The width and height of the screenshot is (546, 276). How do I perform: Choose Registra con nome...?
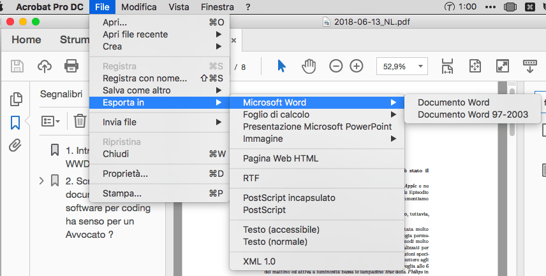(x=159, y=78)
